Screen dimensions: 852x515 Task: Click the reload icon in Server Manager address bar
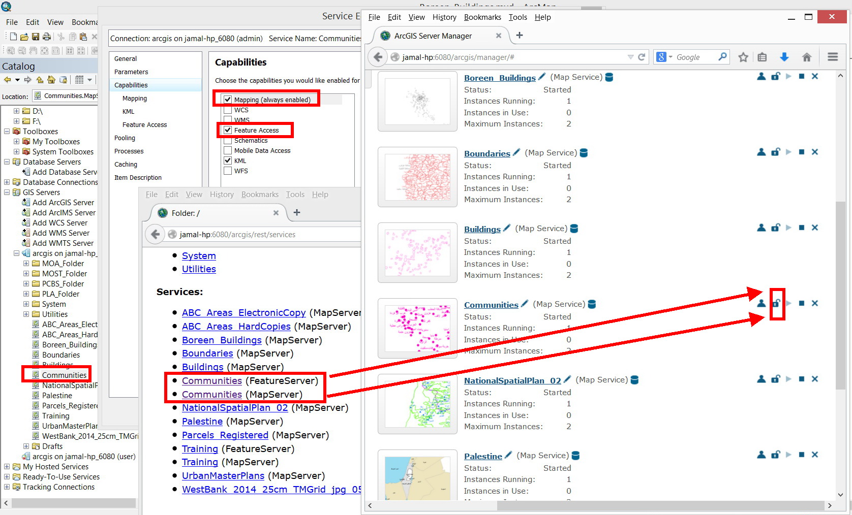(x=642, y=57)
